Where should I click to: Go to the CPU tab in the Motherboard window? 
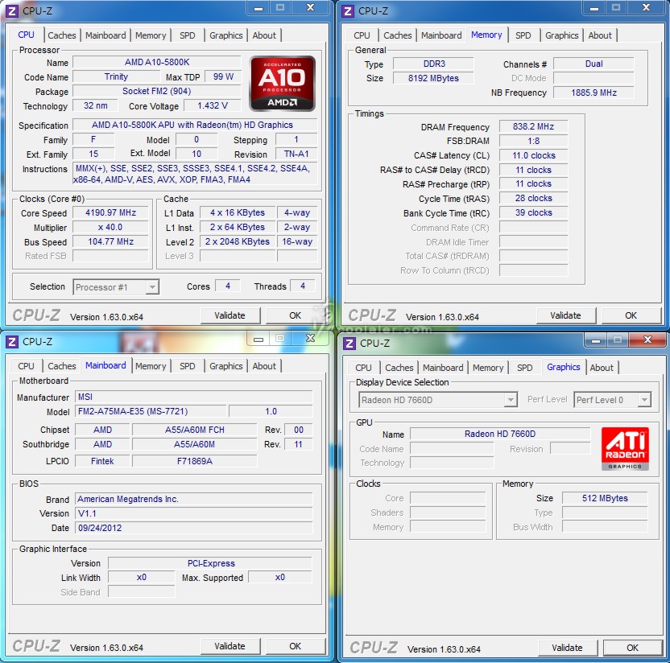(x=26, y=366)
